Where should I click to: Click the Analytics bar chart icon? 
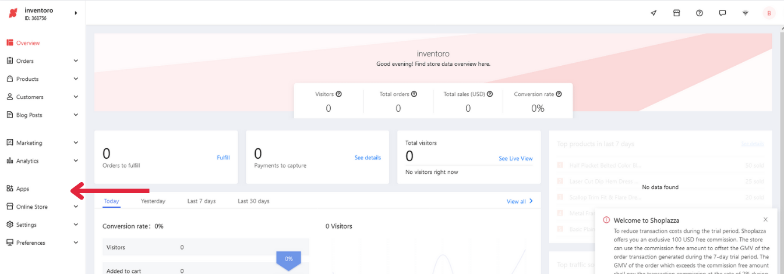(x=10, y=161)
